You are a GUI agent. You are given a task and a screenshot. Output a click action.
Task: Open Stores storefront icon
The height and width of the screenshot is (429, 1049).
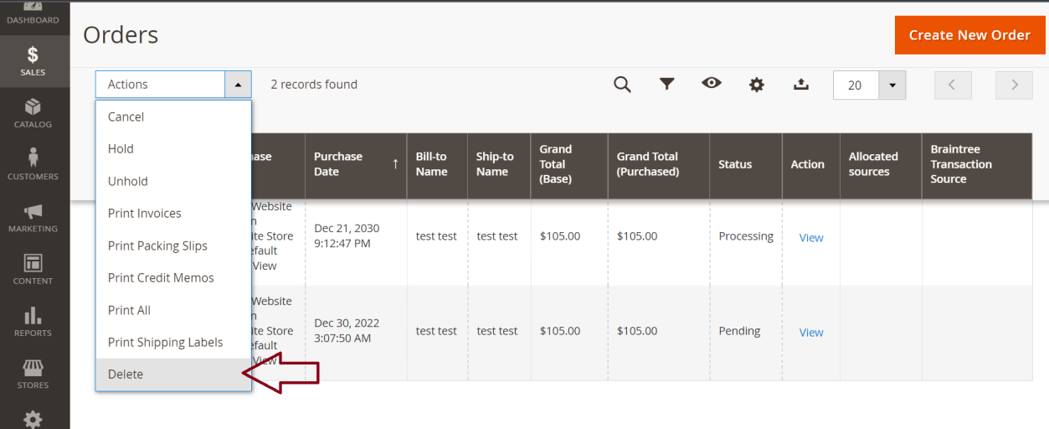click(x=33, y=374)
